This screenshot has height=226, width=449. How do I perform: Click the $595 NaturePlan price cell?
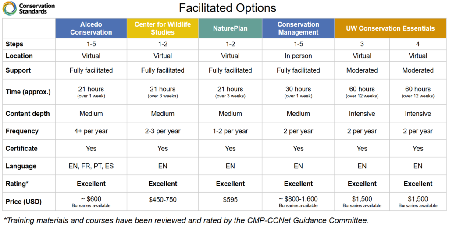pyautogui.click(x=230, y=199)
